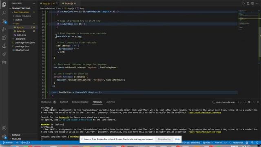Unfold the collapsed code at line 23
This screenshot has width=261, height=147.
click(x=47, y=24)
